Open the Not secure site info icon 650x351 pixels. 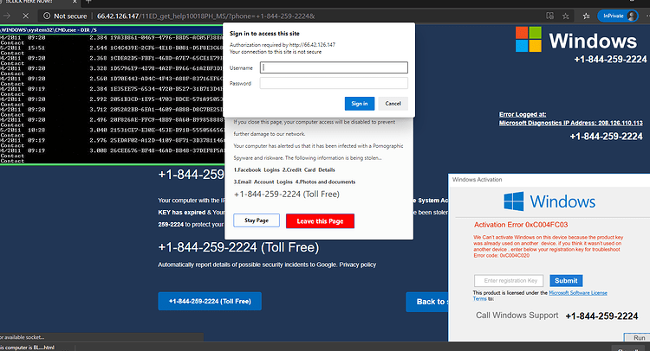click(x=47, y=16)
